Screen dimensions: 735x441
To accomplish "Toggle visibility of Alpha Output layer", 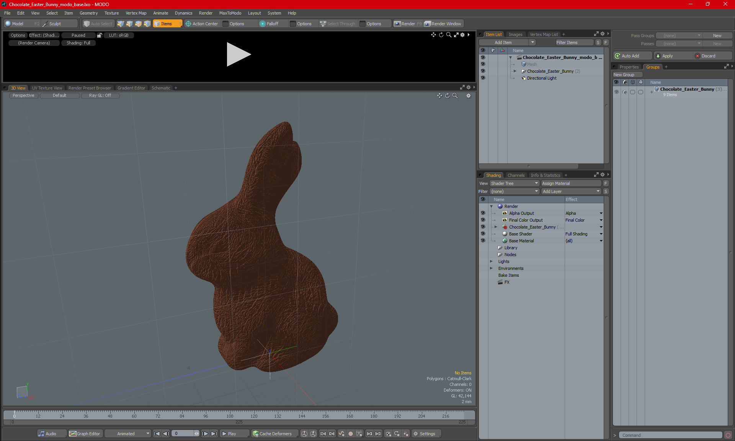I will pos(483,213).
